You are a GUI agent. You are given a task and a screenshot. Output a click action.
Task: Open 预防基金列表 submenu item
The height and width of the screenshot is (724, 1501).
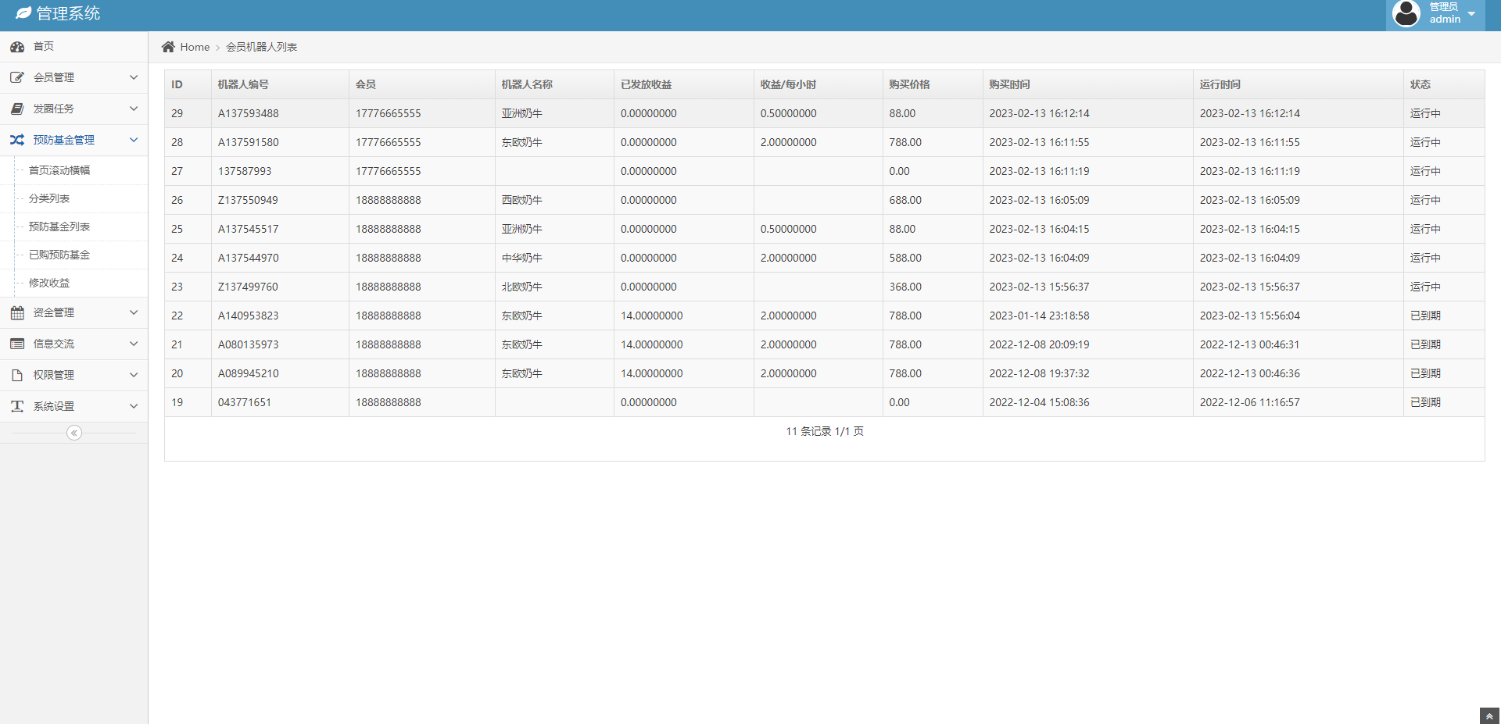coord(59,226)
